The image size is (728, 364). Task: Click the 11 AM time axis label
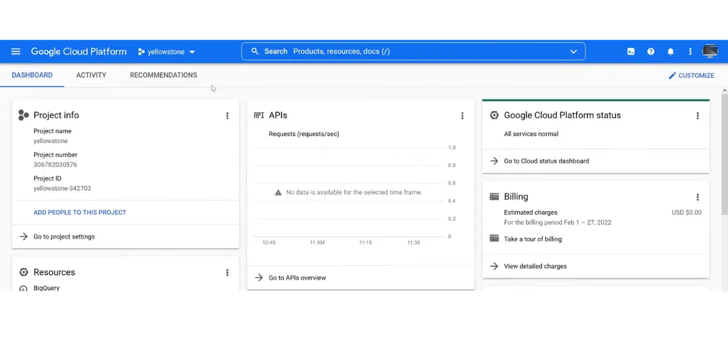tap(317, 243)
